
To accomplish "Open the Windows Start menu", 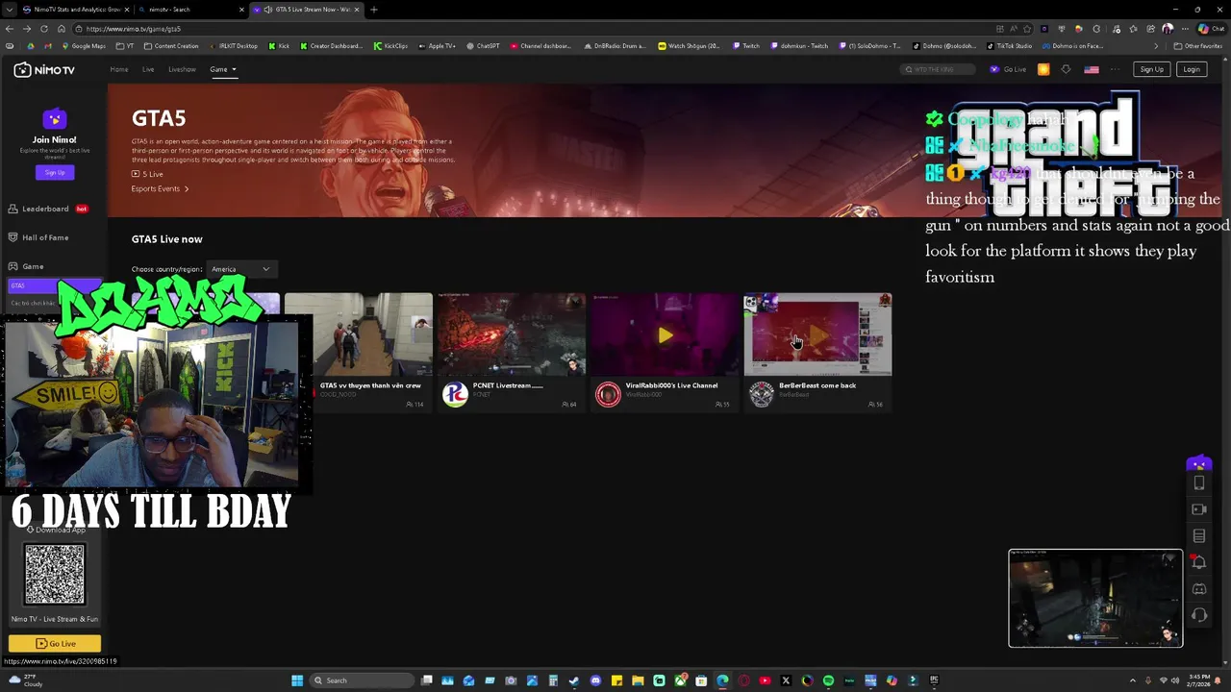I will pyautogui.click(x=297, y=680).
